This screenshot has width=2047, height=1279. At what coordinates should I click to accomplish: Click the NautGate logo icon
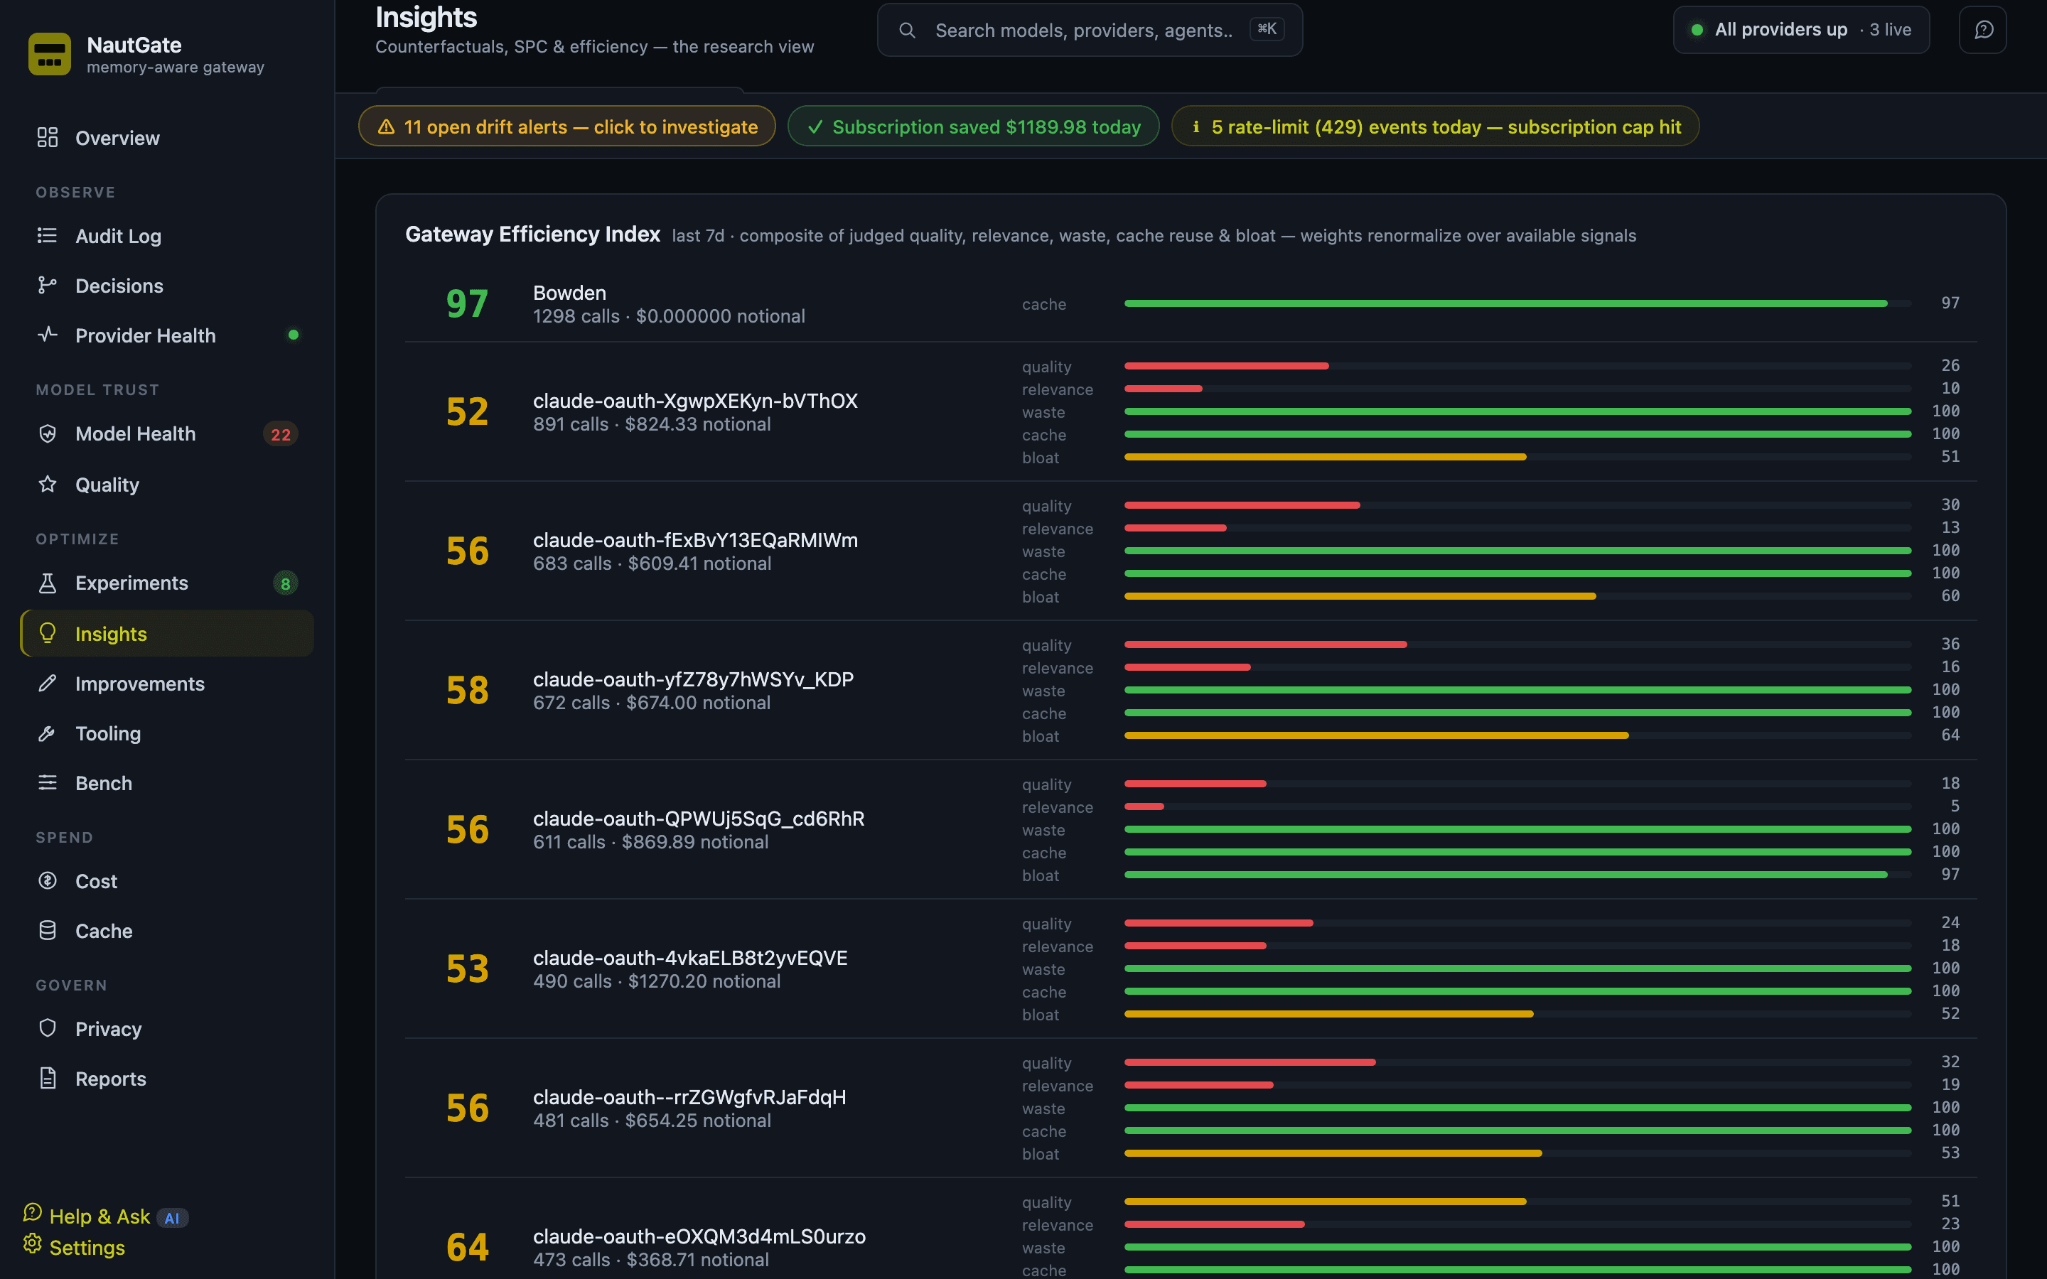point(49,54)
